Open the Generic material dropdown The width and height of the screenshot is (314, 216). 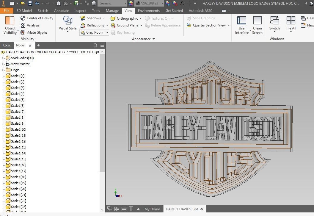(x=112, y=3)
